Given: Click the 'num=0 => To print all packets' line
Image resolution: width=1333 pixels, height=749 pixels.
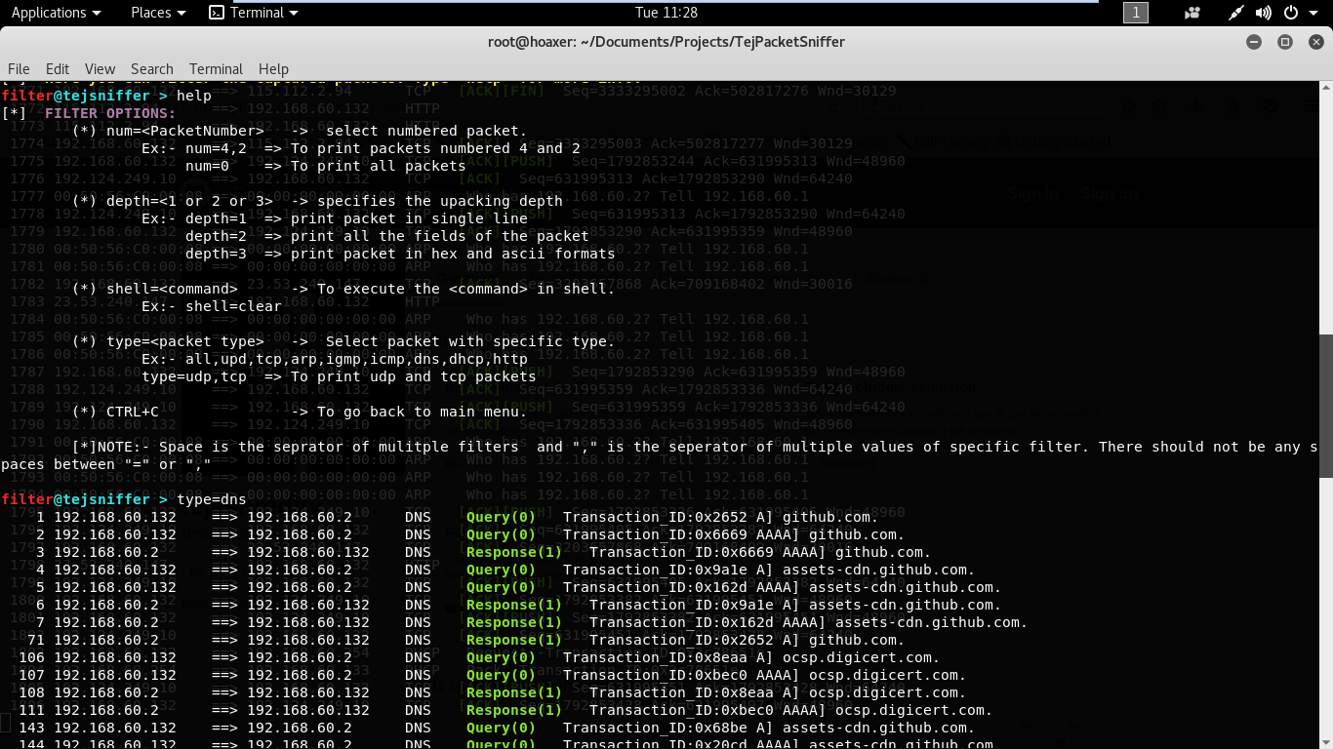Looking at the screenshot, I should click(x=326, y=166).
